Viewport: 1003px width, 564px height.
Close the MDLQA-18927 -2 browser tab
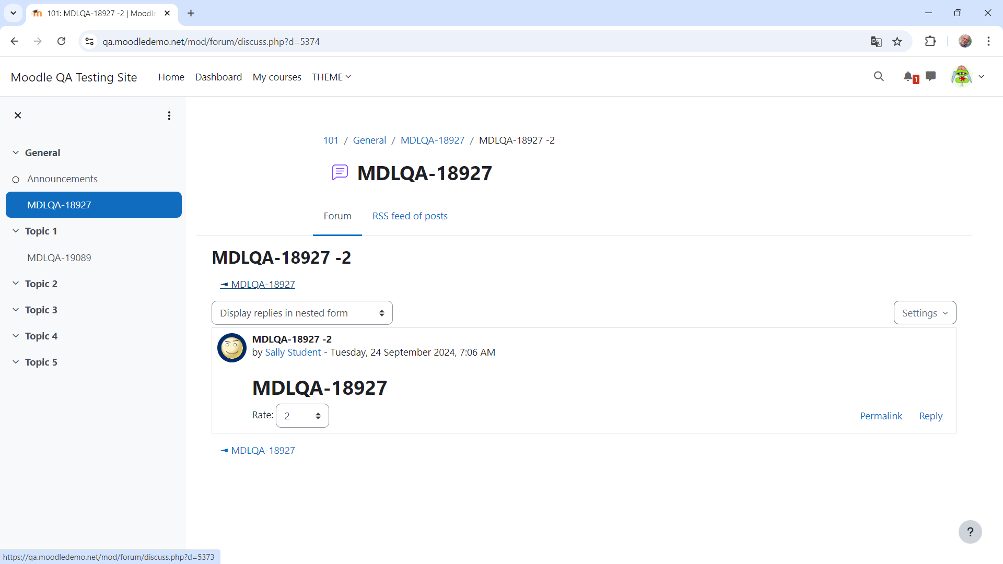[167, 13]
